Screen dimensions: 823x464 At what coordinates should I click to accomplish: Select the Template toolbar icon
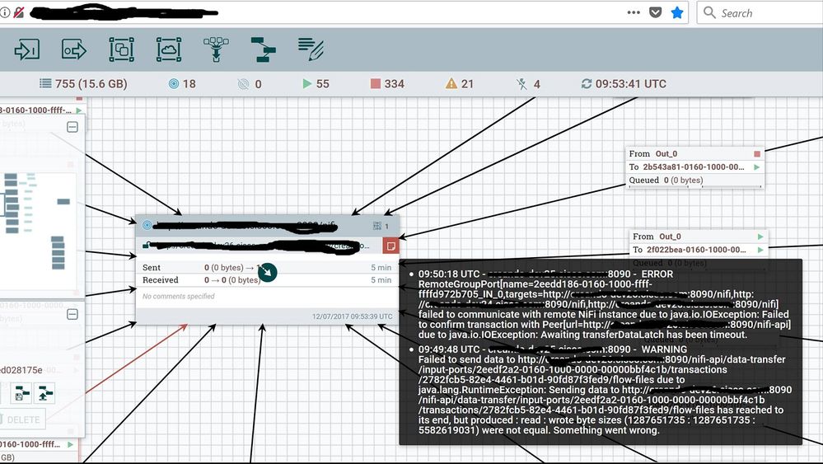pos(263,50)
